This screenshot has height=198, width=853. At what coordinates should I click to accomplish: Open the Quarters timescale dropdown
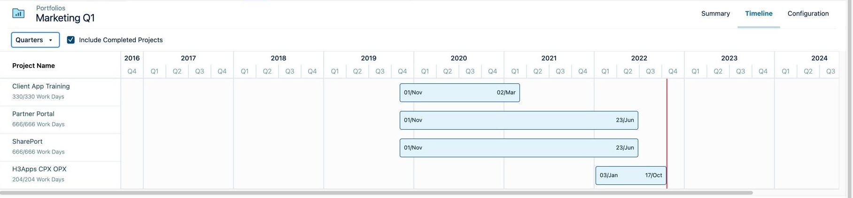pyautogui.click(x=35, y=40)
